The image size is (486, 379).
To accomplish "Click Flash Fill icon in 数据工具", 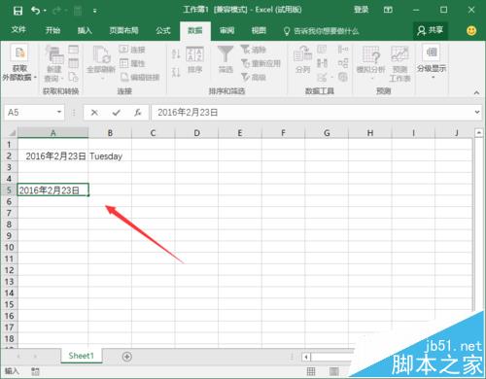I will coord(322,50).
